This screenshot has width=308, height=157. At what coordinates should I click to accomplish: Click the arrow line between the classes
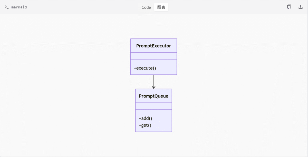153,81
